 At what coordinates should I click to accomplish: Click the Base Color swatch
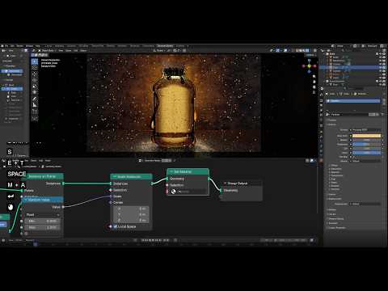click(x=367, y=136)
